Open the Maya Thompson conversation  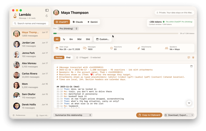pyautogui.click(x=31, y=34)
